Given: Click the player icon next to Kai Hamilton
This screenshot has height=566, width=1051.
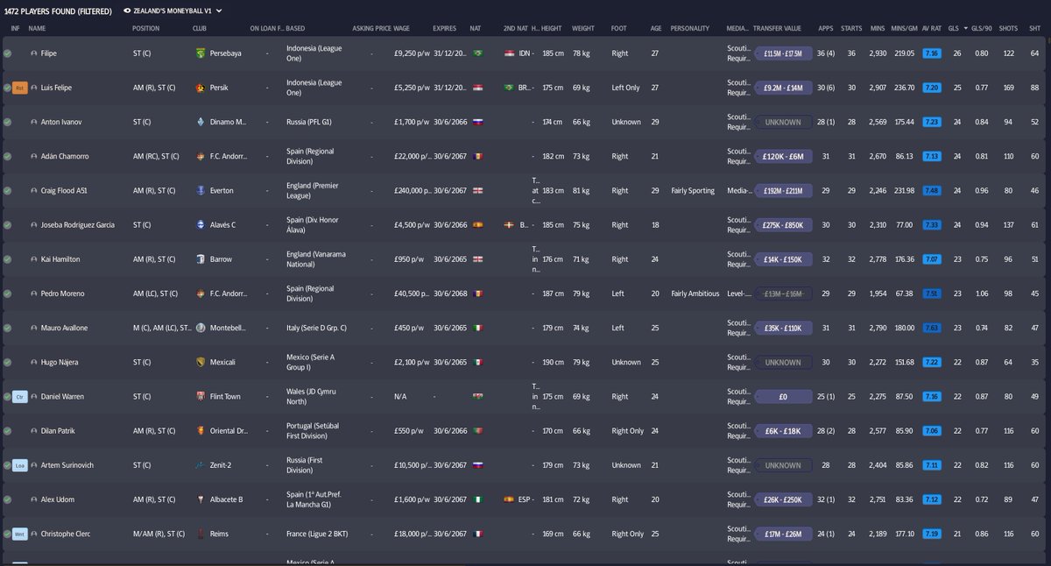Looking at the screenshot, I should 34,258.
